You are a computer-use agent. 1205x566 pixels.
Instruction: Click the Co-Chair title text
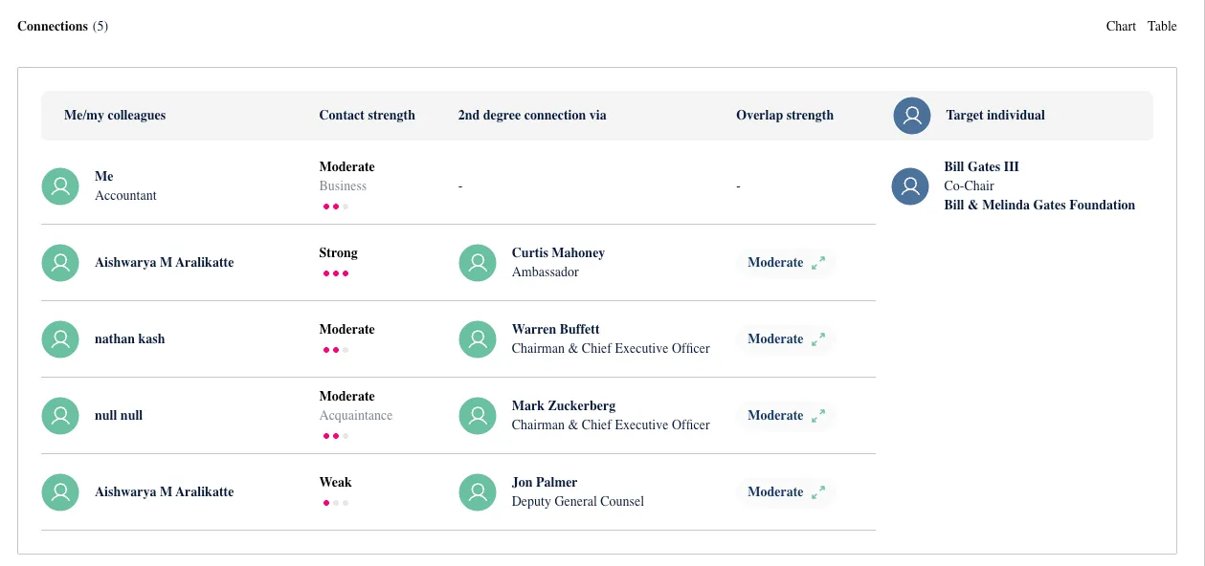tap(969, 186)
